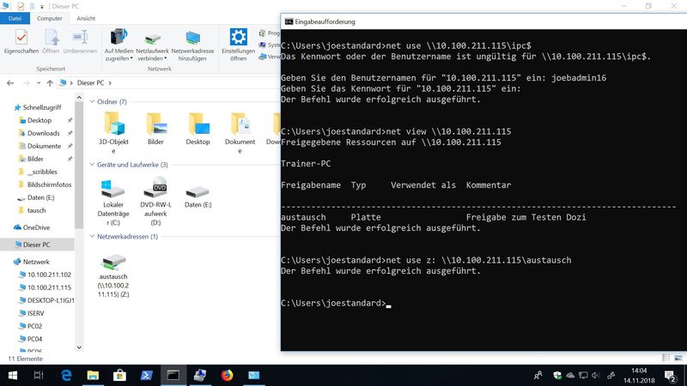Open OneDrive in navigation pane
The width and height of the screenshot is (687, 386).
pyautogui.click(x=36, y=227)
